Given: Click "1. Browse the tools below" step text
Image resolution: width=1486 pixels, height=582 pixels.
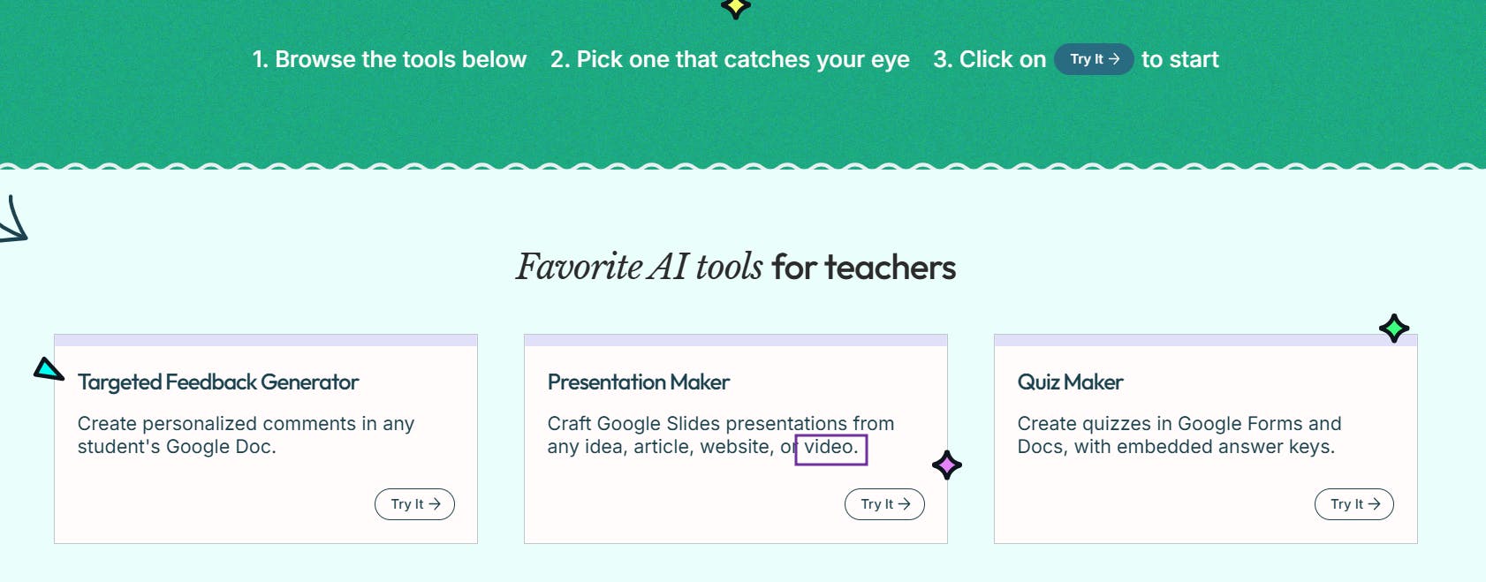Looking at the screenshot, I should click(390, 59).
